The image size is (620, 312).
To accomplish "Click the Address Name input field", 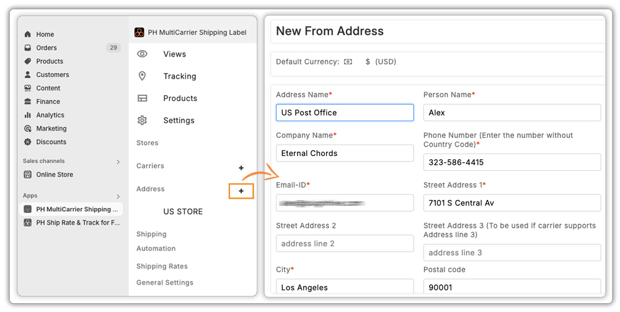I will 345,113.
